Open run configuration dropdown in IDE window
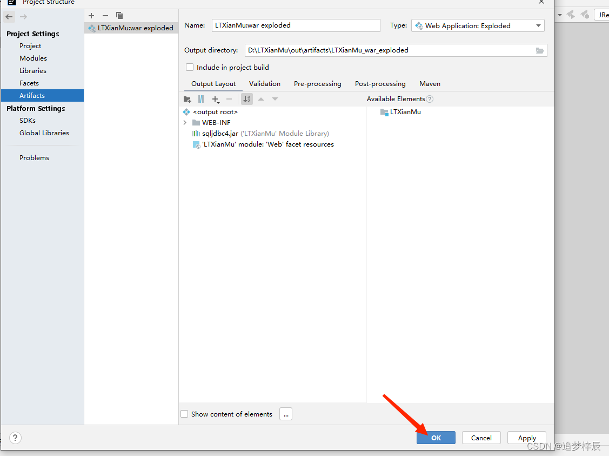The image size is (609, 456). pos(560,15)
